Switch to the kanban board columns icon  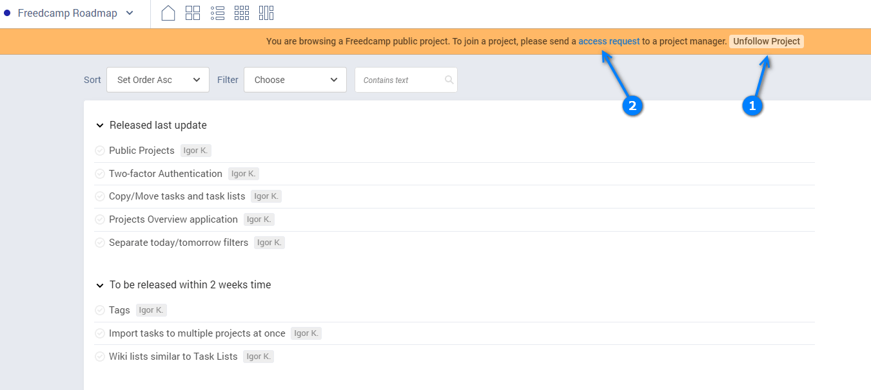pos(266,13)
